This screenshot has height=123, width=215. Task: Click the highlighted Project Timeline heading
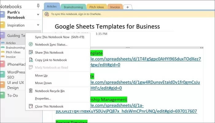point(72,122)
